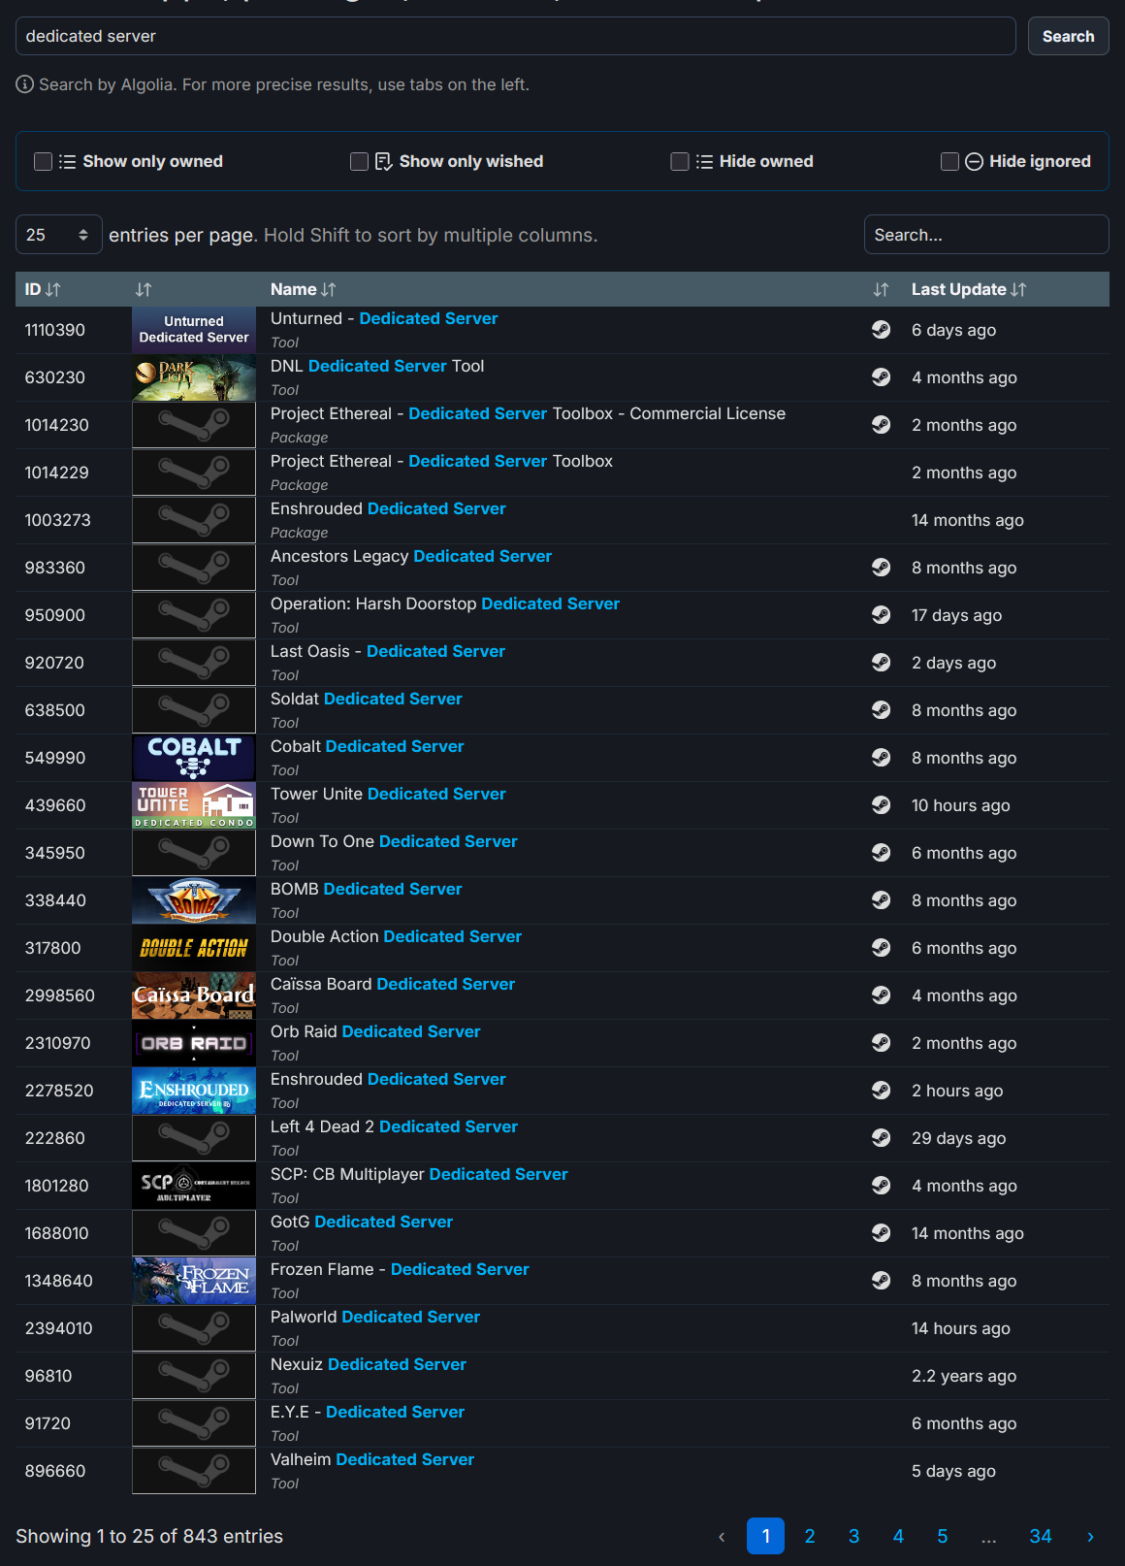The image size is (1125, 1566).
Task: Click sort arrows on the Steam link column header
Action: click(x=881, y=289)
